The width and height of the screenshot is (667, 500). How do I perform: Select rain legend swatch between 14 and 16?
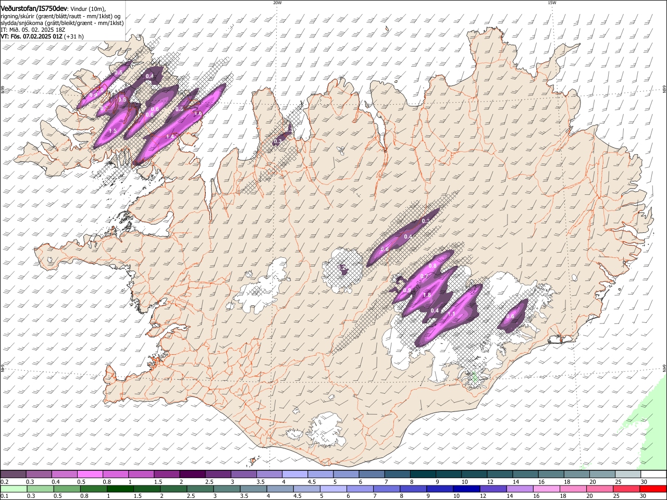[520, 489]
